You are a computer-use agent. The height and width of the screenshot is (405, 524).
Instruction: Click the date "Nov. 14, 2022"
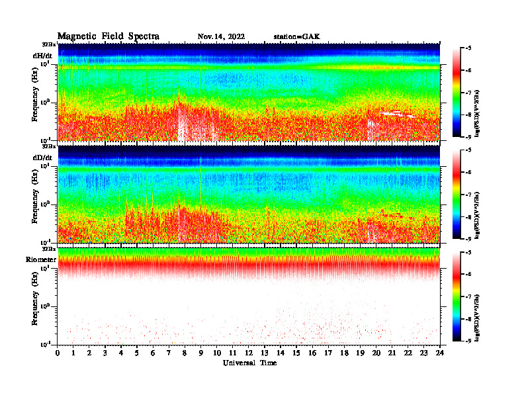point(221,37)
